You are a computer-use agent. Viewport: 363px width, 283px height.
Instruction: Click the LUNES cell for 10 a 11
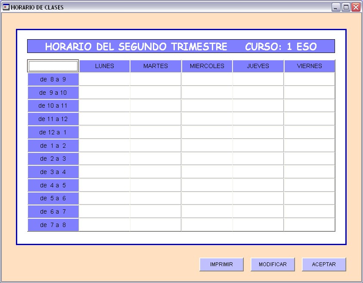(104, 106)
